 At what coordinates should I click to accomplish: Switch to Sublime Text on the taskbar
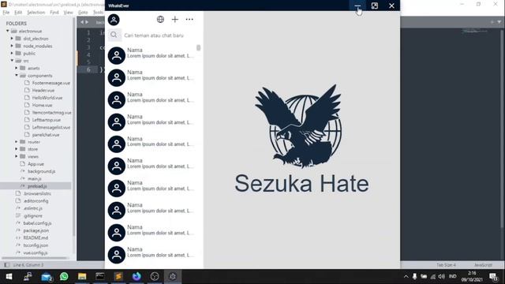click(x=118, y=276)
